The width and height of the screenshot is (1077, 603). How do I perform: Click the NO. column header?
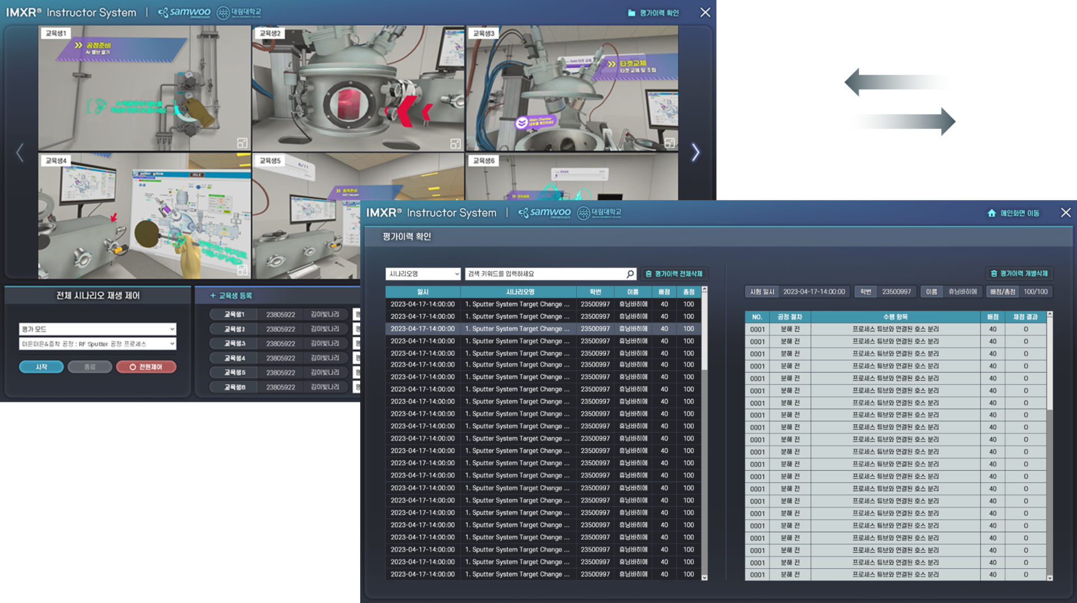click(757, 317)
